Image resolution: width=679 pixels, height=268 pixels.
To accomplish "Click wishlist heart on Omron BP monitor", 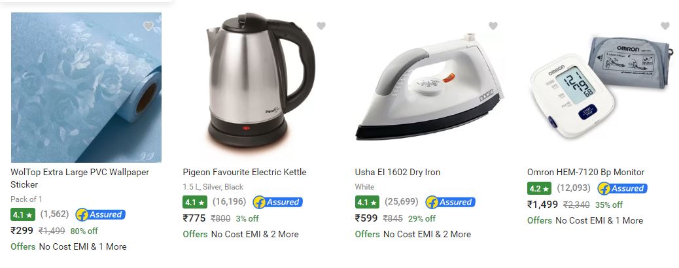I will point(665,26).
